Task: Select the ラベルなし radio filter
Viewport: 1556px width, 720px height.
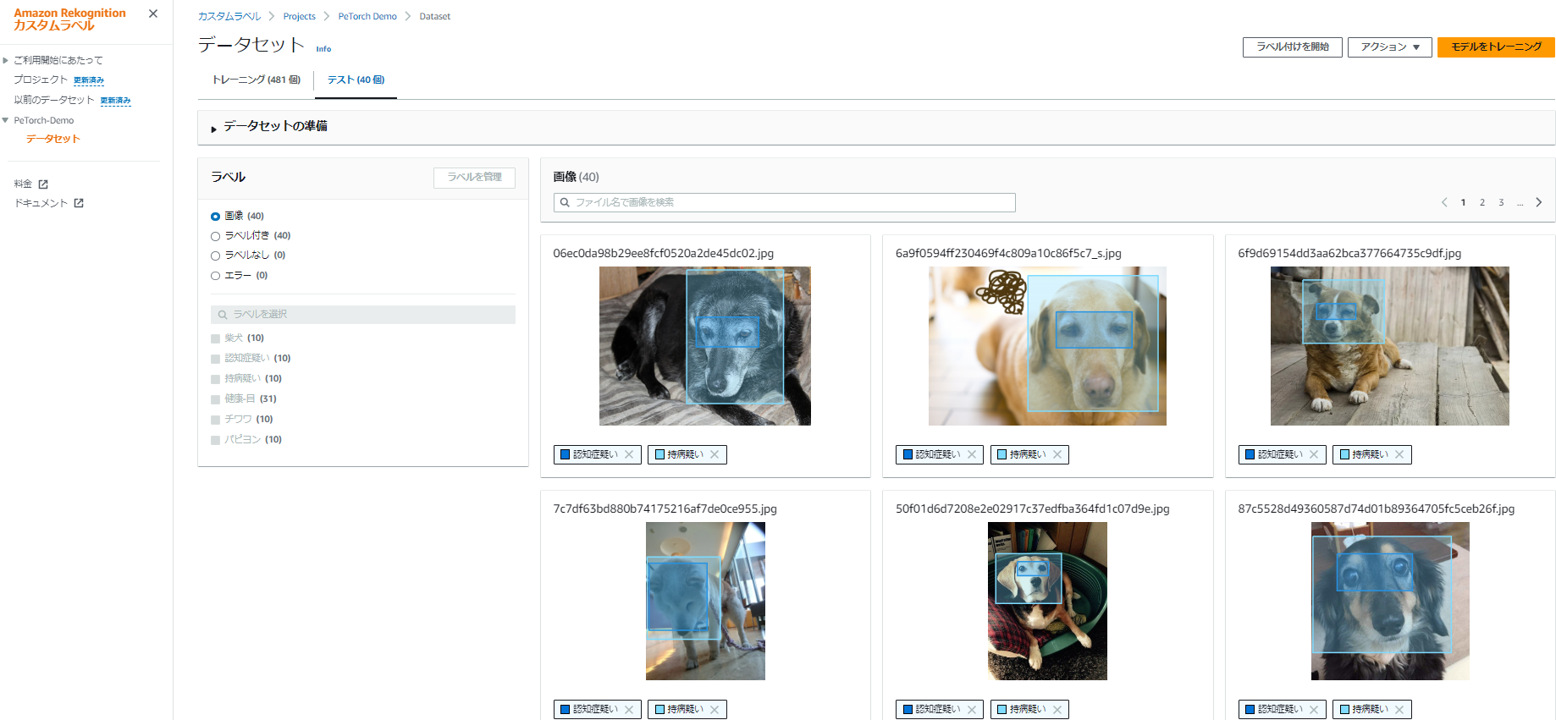Action: pos(215,256)
